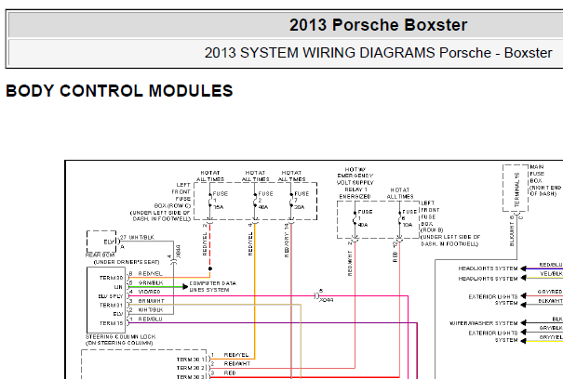The height and width of the screenshot is (379, 563).
Task: Click the 'STEERING COLUMN LOCK' label
Action: click(x=121, y=336)
